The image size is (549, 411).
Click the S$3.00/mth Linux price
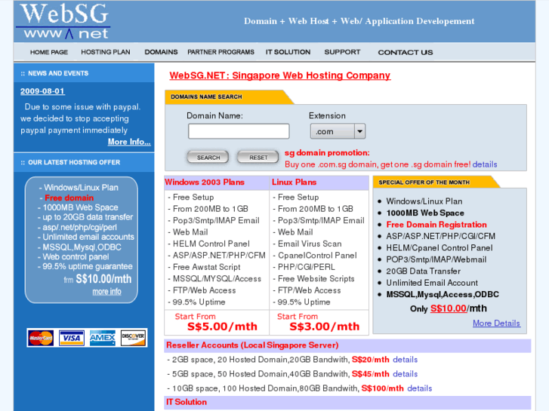click(x=325, y=327)
